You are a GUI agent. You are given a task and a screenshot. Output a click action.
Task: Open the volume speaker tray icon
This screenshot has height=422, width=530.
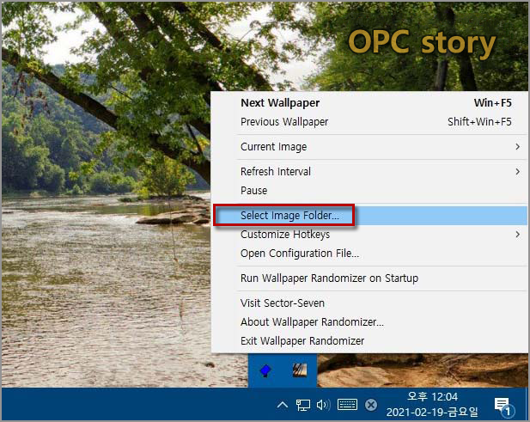coord(324,405)
